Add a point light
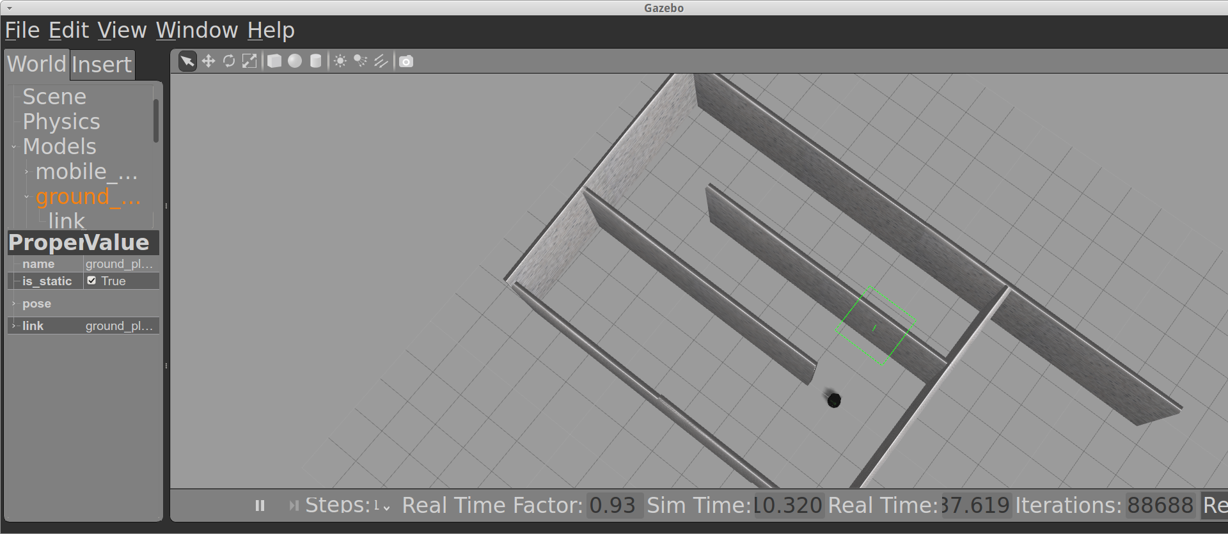The width and height of the screenshot is (1228, 534). pyautogui.click(x=340, y=61)
